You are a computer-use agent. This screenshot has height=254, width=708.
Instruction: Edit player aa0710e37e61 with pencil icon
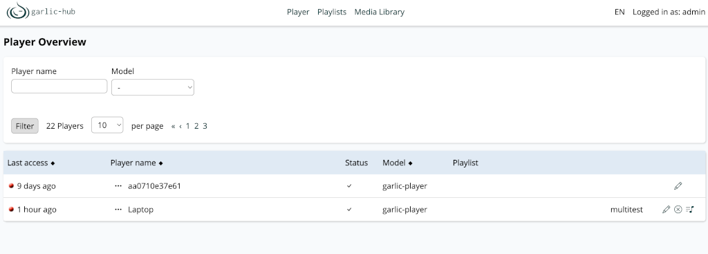tap(678, 185)
